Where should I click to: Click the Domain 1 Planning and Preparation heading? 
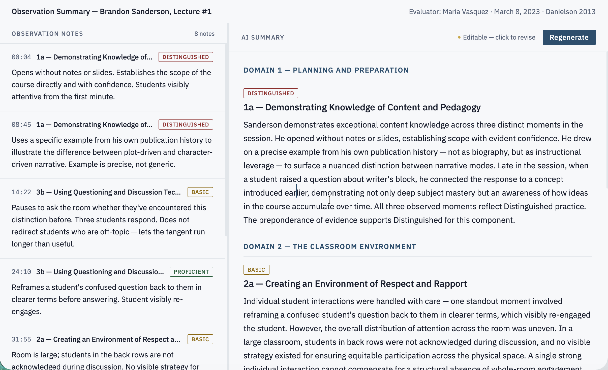(x=326, y=70)
